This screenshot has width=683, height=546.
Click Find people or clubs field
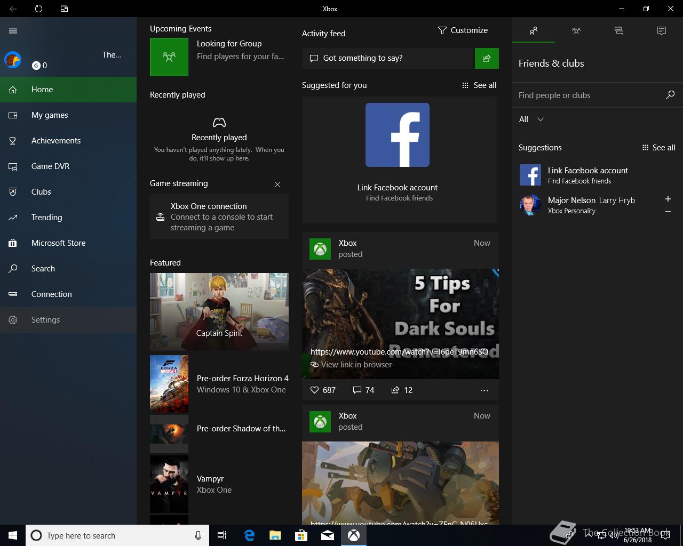587,95
